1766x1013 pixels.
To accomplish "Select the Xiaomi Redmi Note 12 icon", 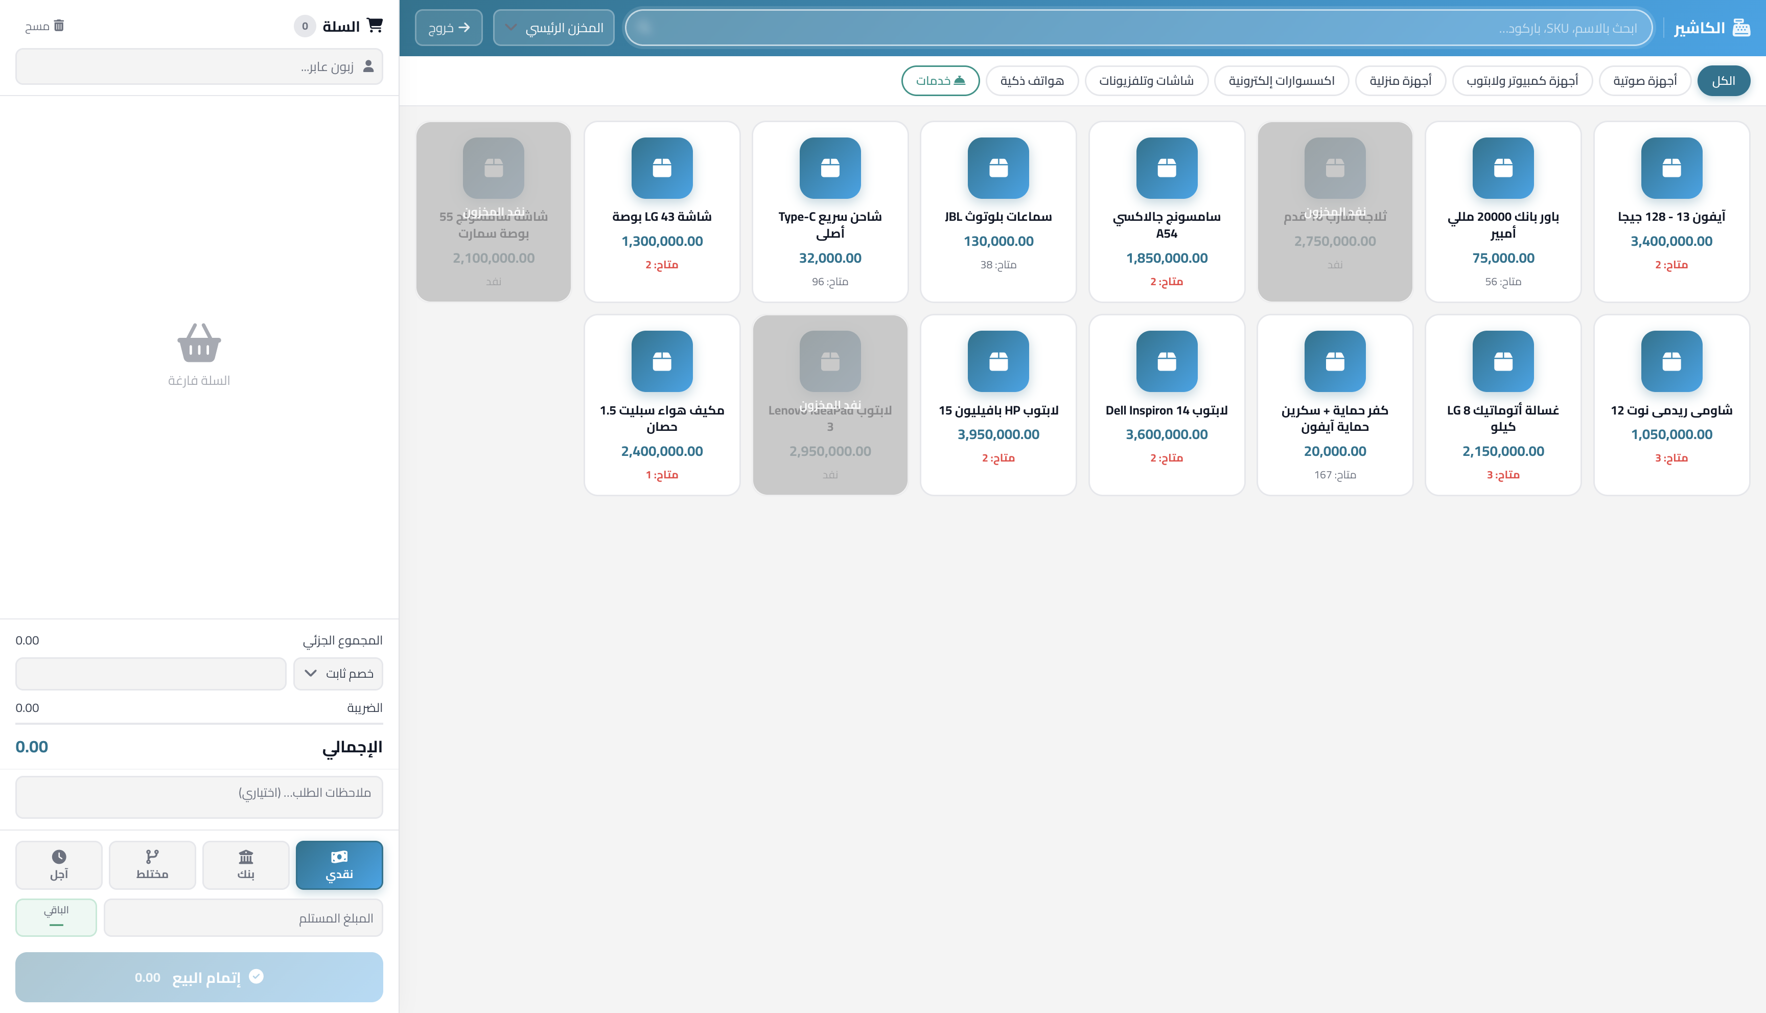I will click(1671, 361).
